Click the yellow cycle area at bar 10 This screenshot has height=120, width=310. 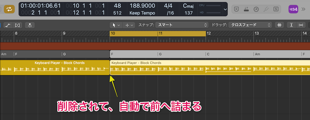pyautogui.click(x=113, y=33)
